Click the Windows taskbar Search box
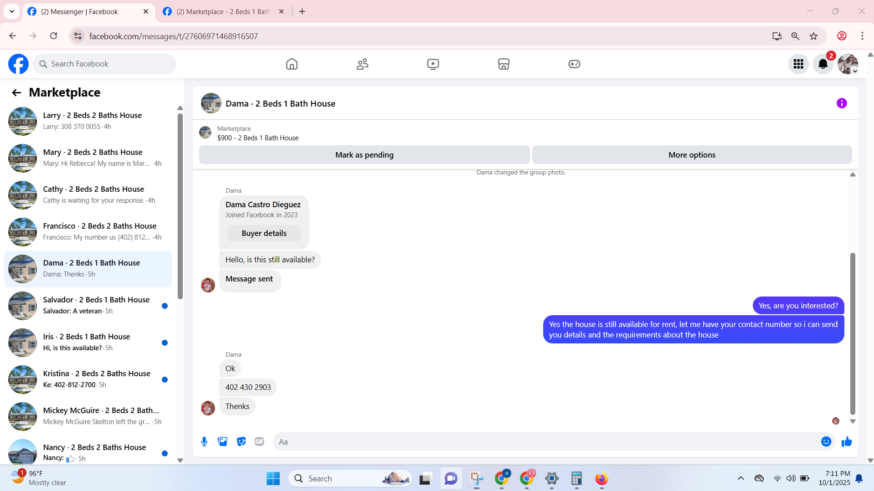 click(x=350, y=479)
